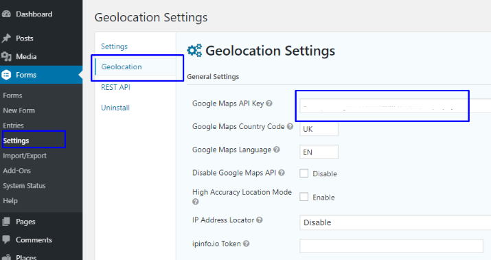Click the Comments speech bubble icon
Viewport: 491px width, 260px height.
(6, 239)
